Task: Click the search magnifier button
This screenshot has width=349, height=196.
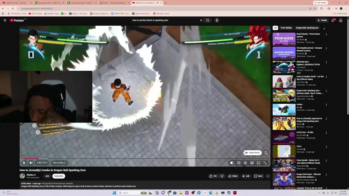Action: [208, 20]
